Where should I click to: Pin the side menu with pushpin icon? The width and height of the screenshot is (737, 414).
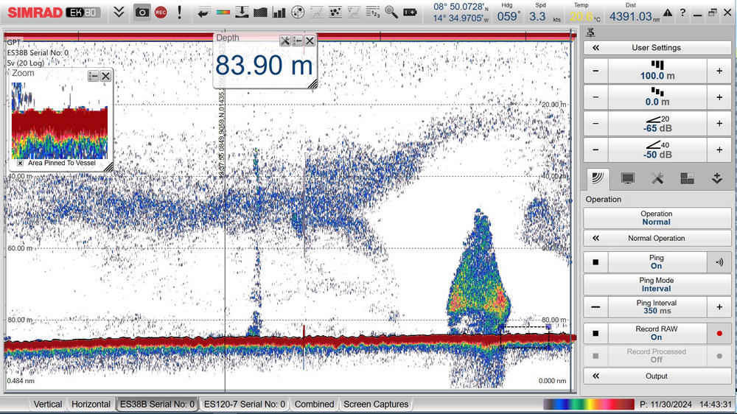click(591, 32)
